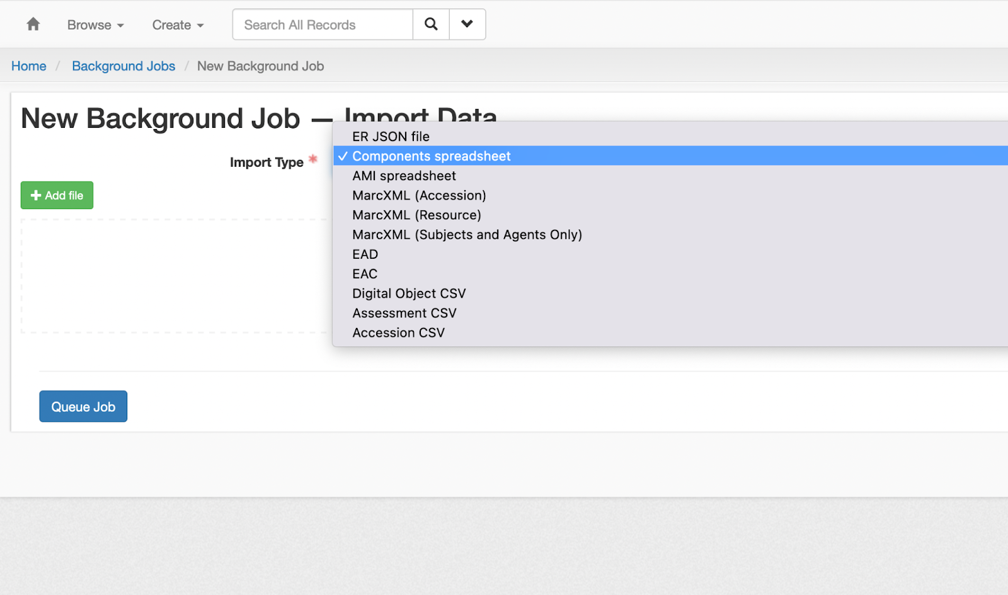Follow the Background Jobs breadcrumb link
1008x595 pixels.
coord(123,65)
